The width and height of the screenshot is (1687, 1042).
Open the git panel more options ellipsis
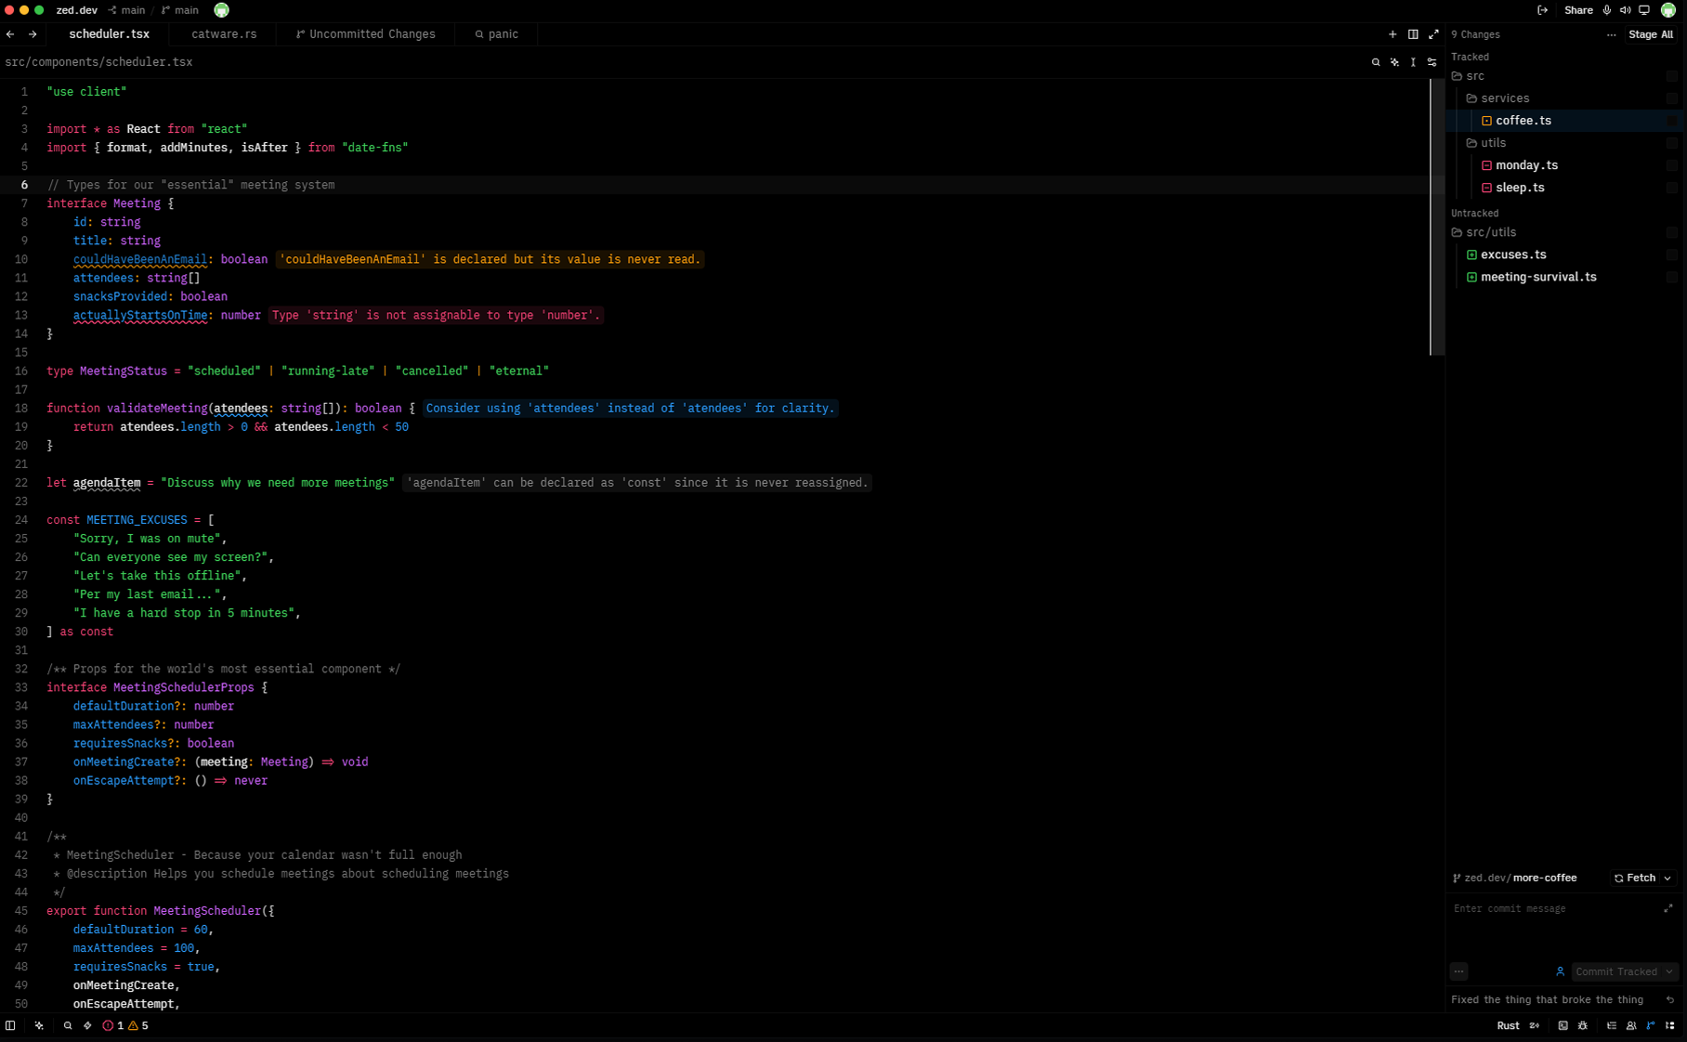(1612, 34)
